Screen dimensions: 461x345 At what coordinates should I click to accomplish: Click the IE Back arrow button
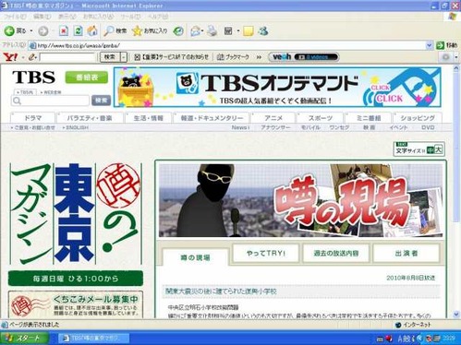9,30
